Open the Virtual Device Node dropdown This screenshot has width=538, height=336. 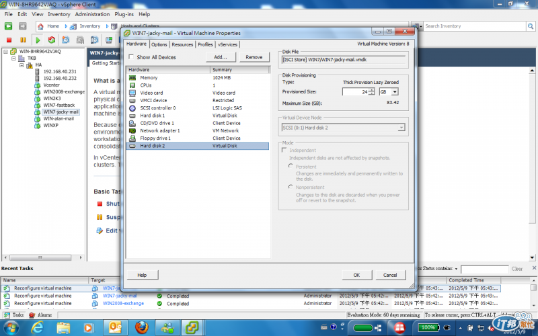pos(401,128)
